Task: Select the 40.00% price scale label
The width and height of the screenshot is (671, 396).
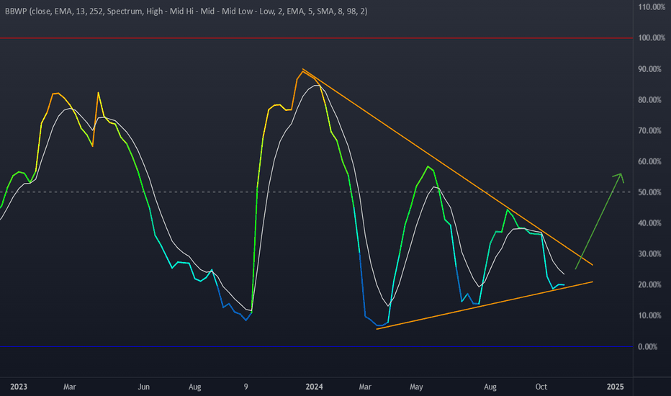Action: 649,223
